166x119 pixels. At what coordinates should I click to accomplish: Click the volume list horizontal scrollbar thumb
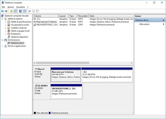click(62, 63)
